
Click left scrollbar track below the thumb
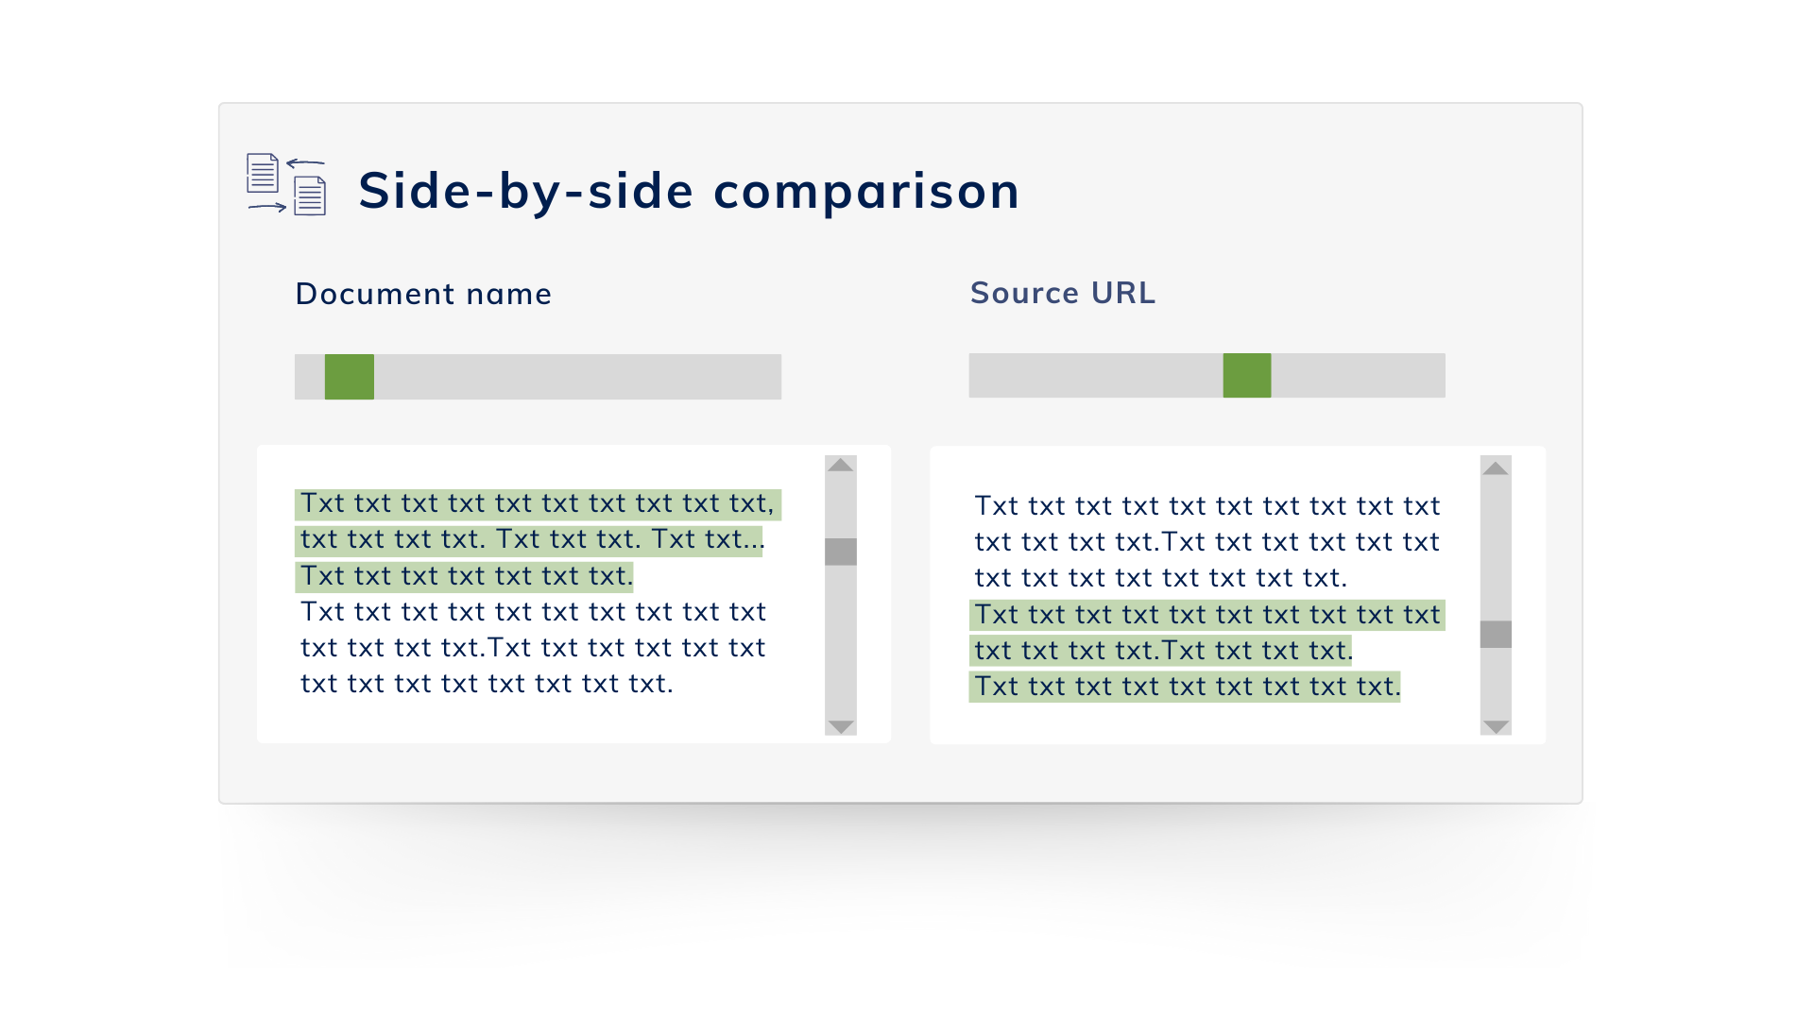click(840, 642)
